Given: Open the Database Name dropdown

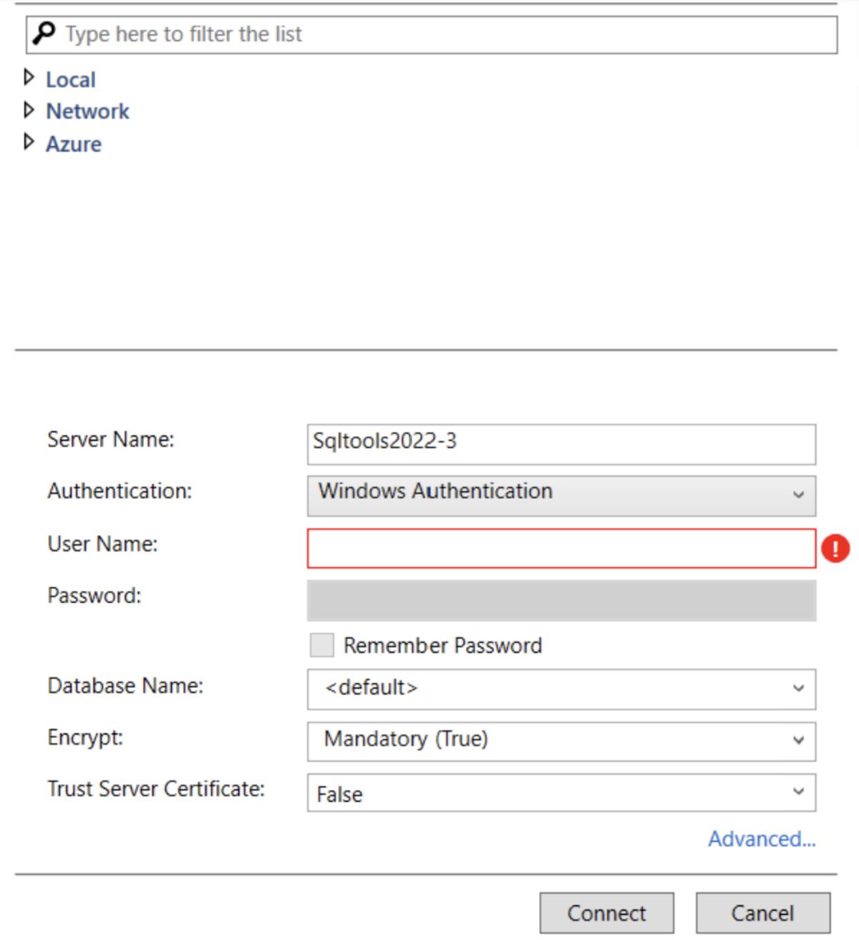Looking at the screenshot, I should pyautogui.click(x=561, y=689).
